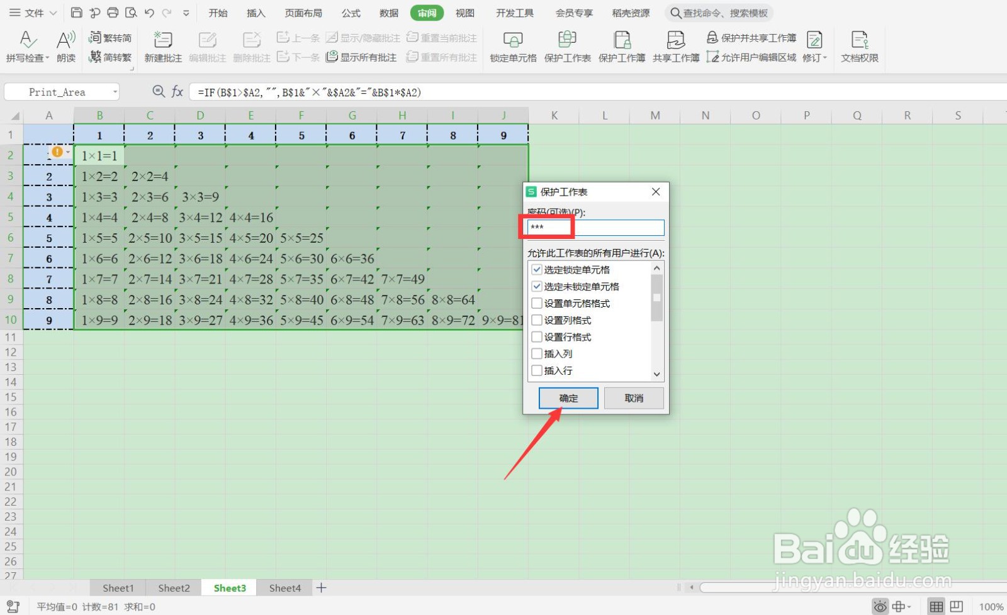Convert Simplified to Traditional (简转繁)
This screenshot has width=1007, height=615.
point(111,57)
